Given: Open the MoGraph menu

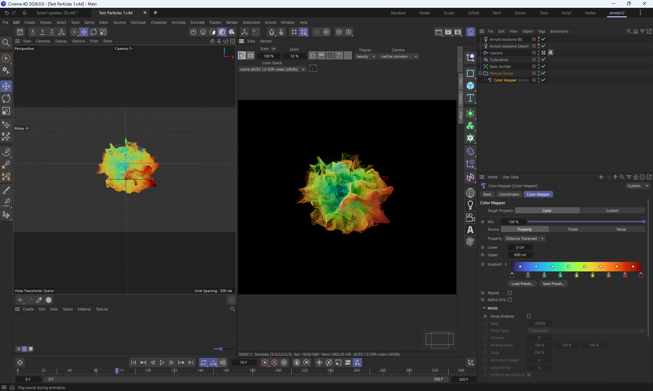Looking at the screenshot, I should (138, 22).
